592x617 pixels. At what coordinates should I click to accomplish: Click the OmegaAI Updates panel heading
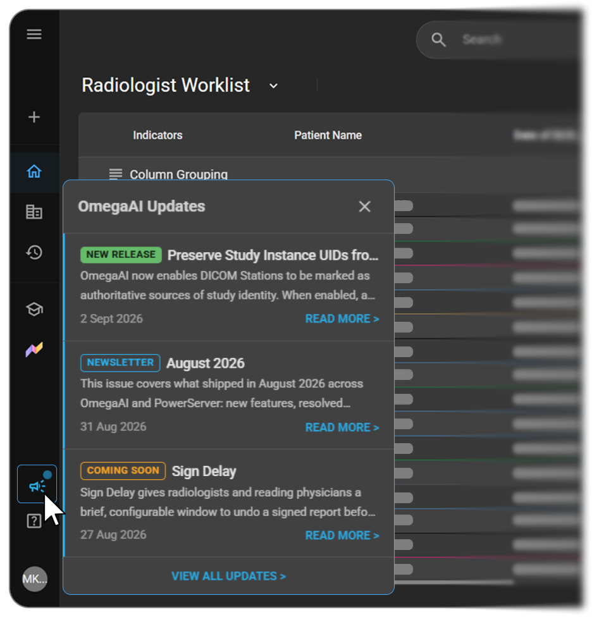coord(141,206)
